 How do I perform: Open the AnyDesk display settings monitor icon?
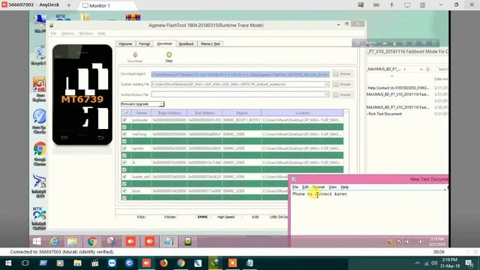(407, 5)
